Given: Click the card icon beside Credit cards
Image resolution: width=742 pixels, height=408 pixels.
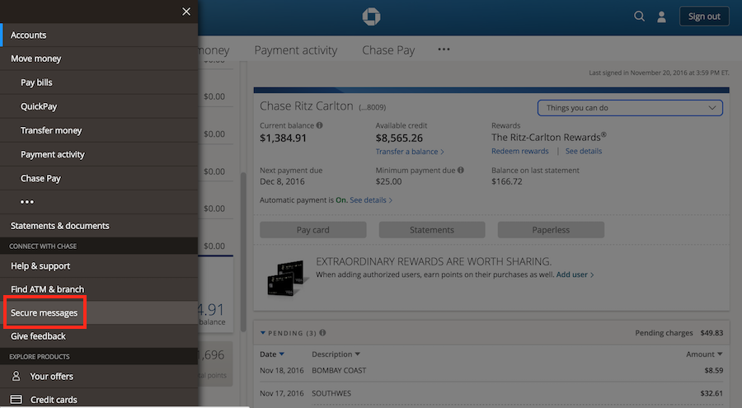Looking at the screenshot, I should tap(16, 400).
